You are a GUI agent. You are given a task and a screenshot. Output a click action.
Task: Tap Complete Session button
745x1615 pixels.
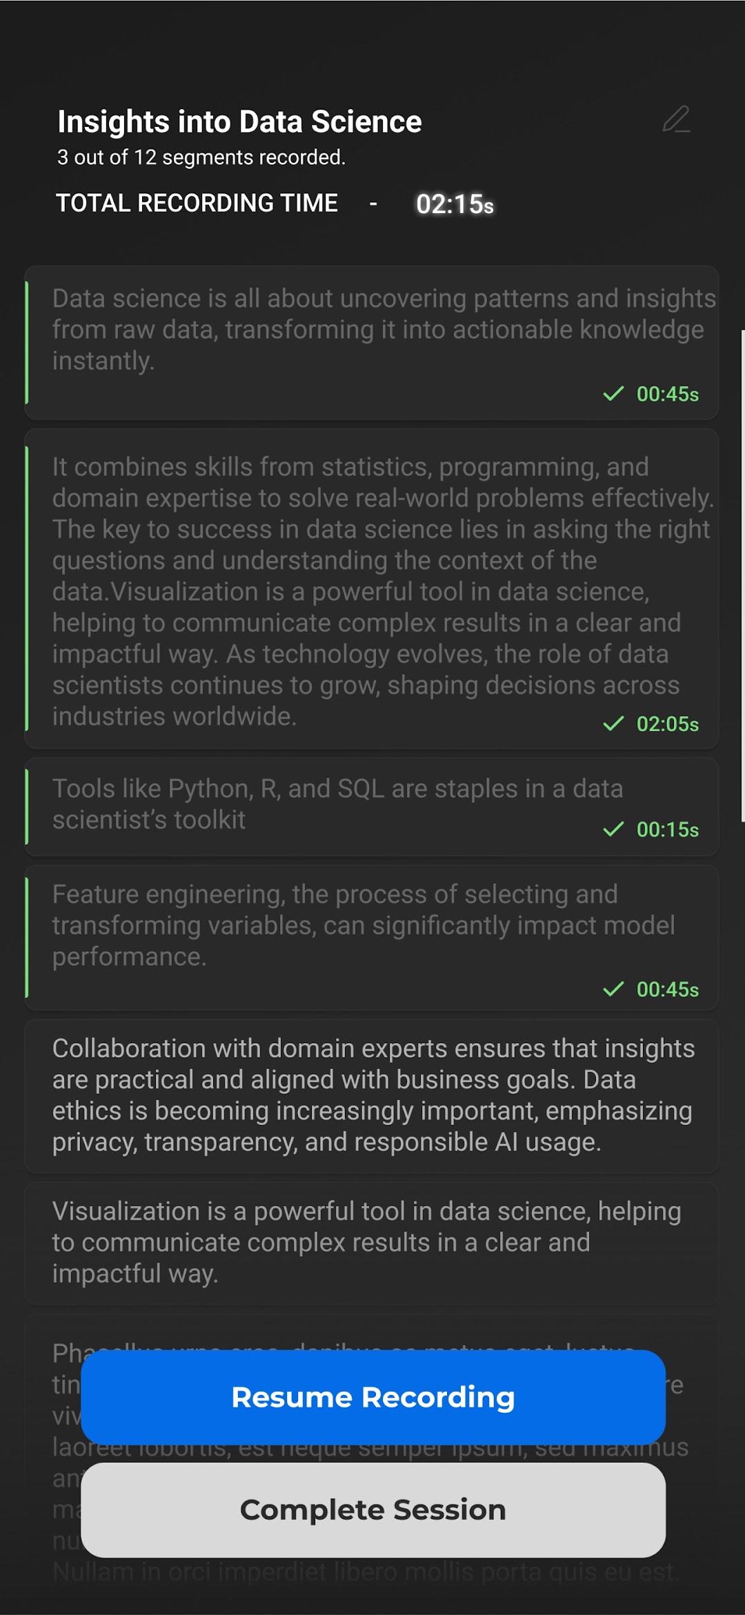point(373,1510)
